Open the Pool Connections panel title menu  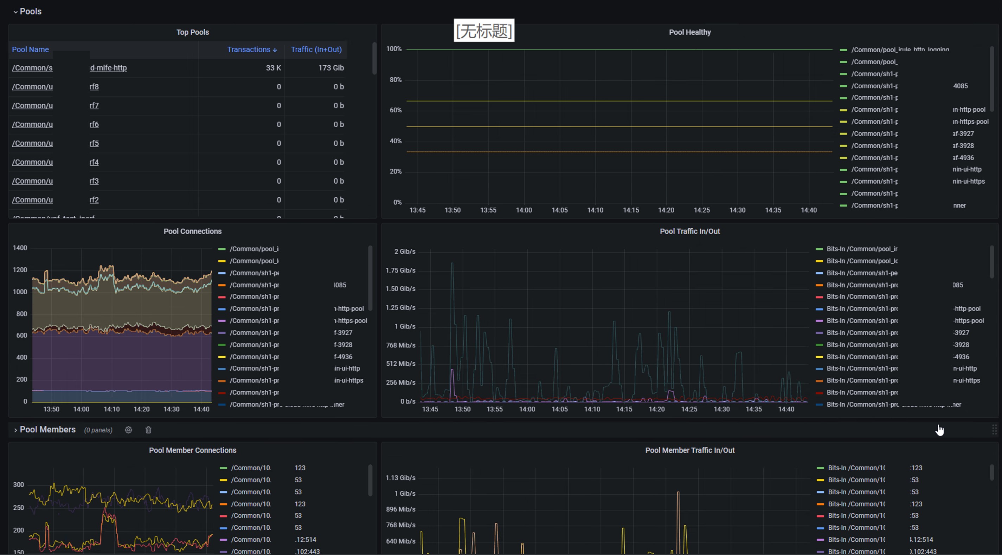click(192, 231)
